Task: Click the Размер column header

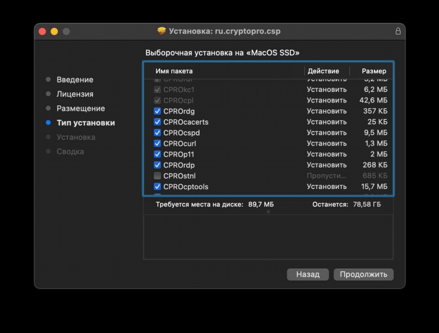Action: tap(374, 71)
